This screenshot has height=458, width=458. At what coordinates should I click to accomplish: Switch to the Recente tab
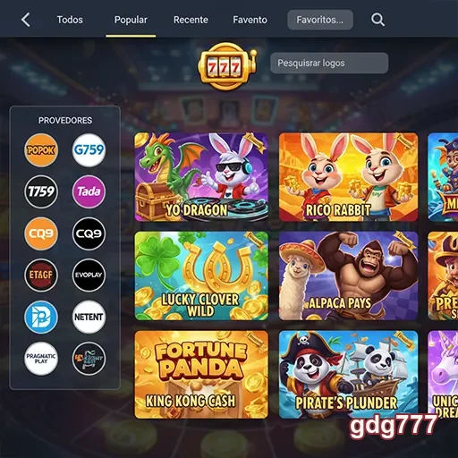coord(191,20)
